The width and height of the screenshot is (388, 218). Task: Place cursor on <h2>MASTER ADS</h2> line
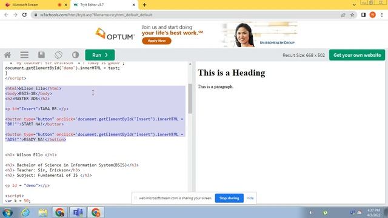[x=27, y=98]
